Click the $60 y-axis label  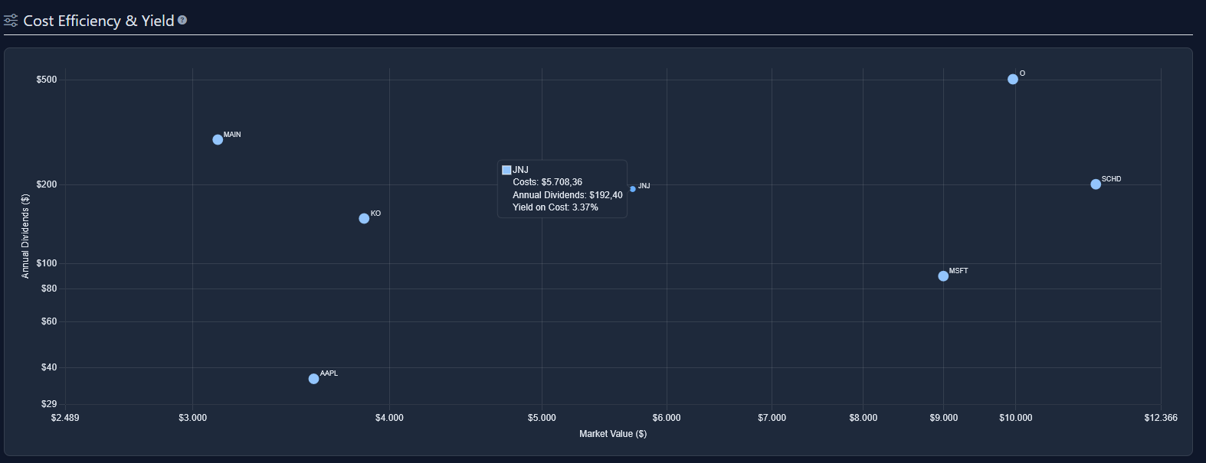tap(49, 321)
